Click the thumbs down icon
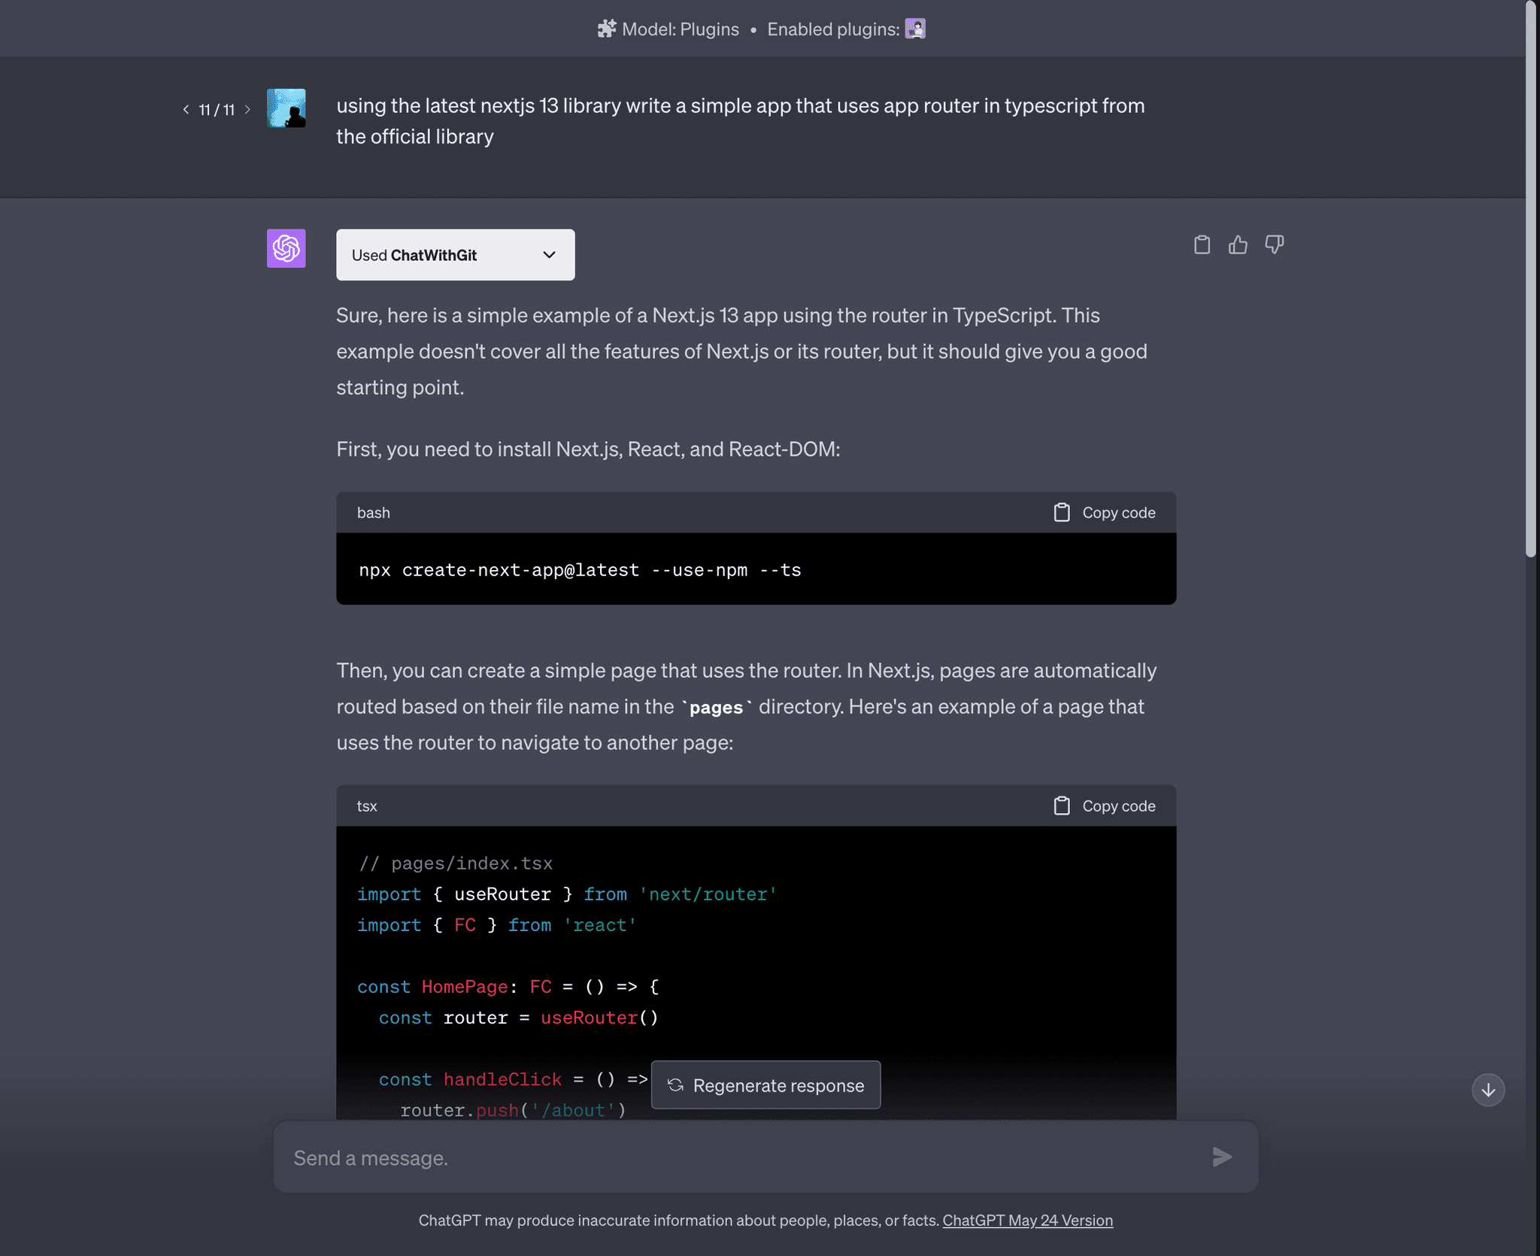 tap(1274, 244)
